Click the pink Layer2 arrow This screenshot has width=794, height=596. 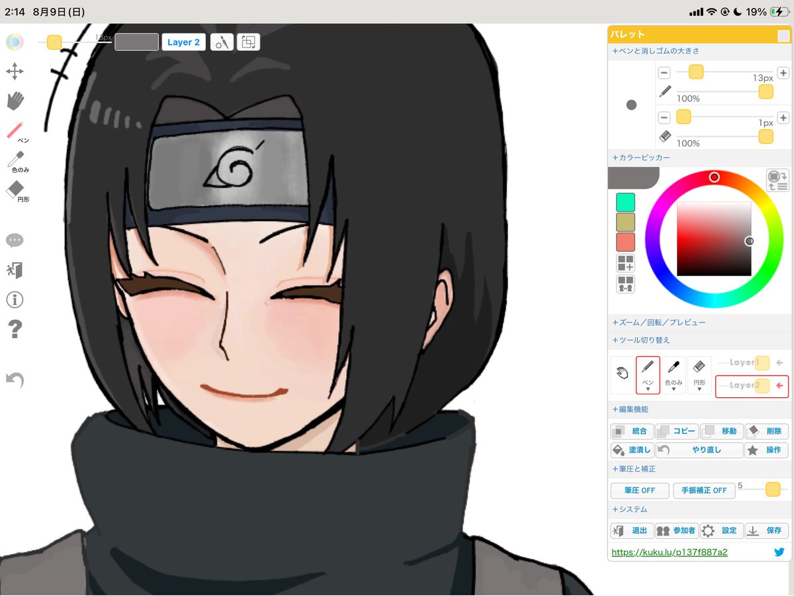coord(779,385)
